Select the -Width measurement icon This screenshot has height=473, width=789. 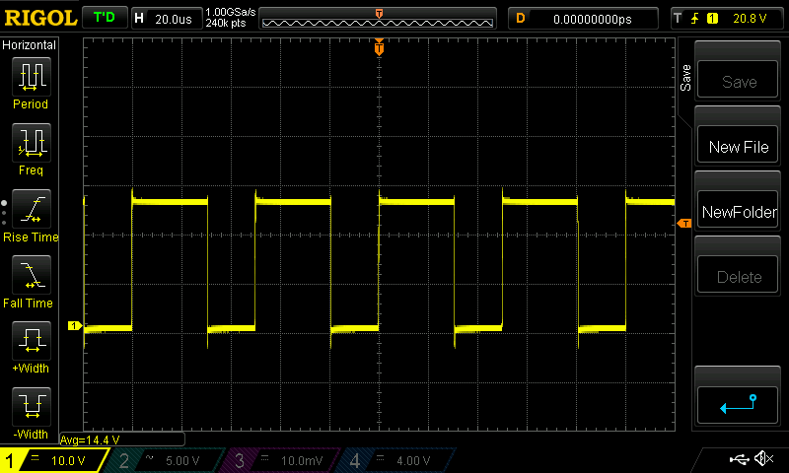pyautogui.click(x=31, y=412)
